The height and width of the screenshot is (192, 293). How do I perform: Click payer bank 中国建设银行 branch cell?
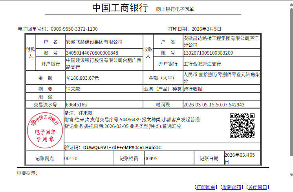pos(103,64)
